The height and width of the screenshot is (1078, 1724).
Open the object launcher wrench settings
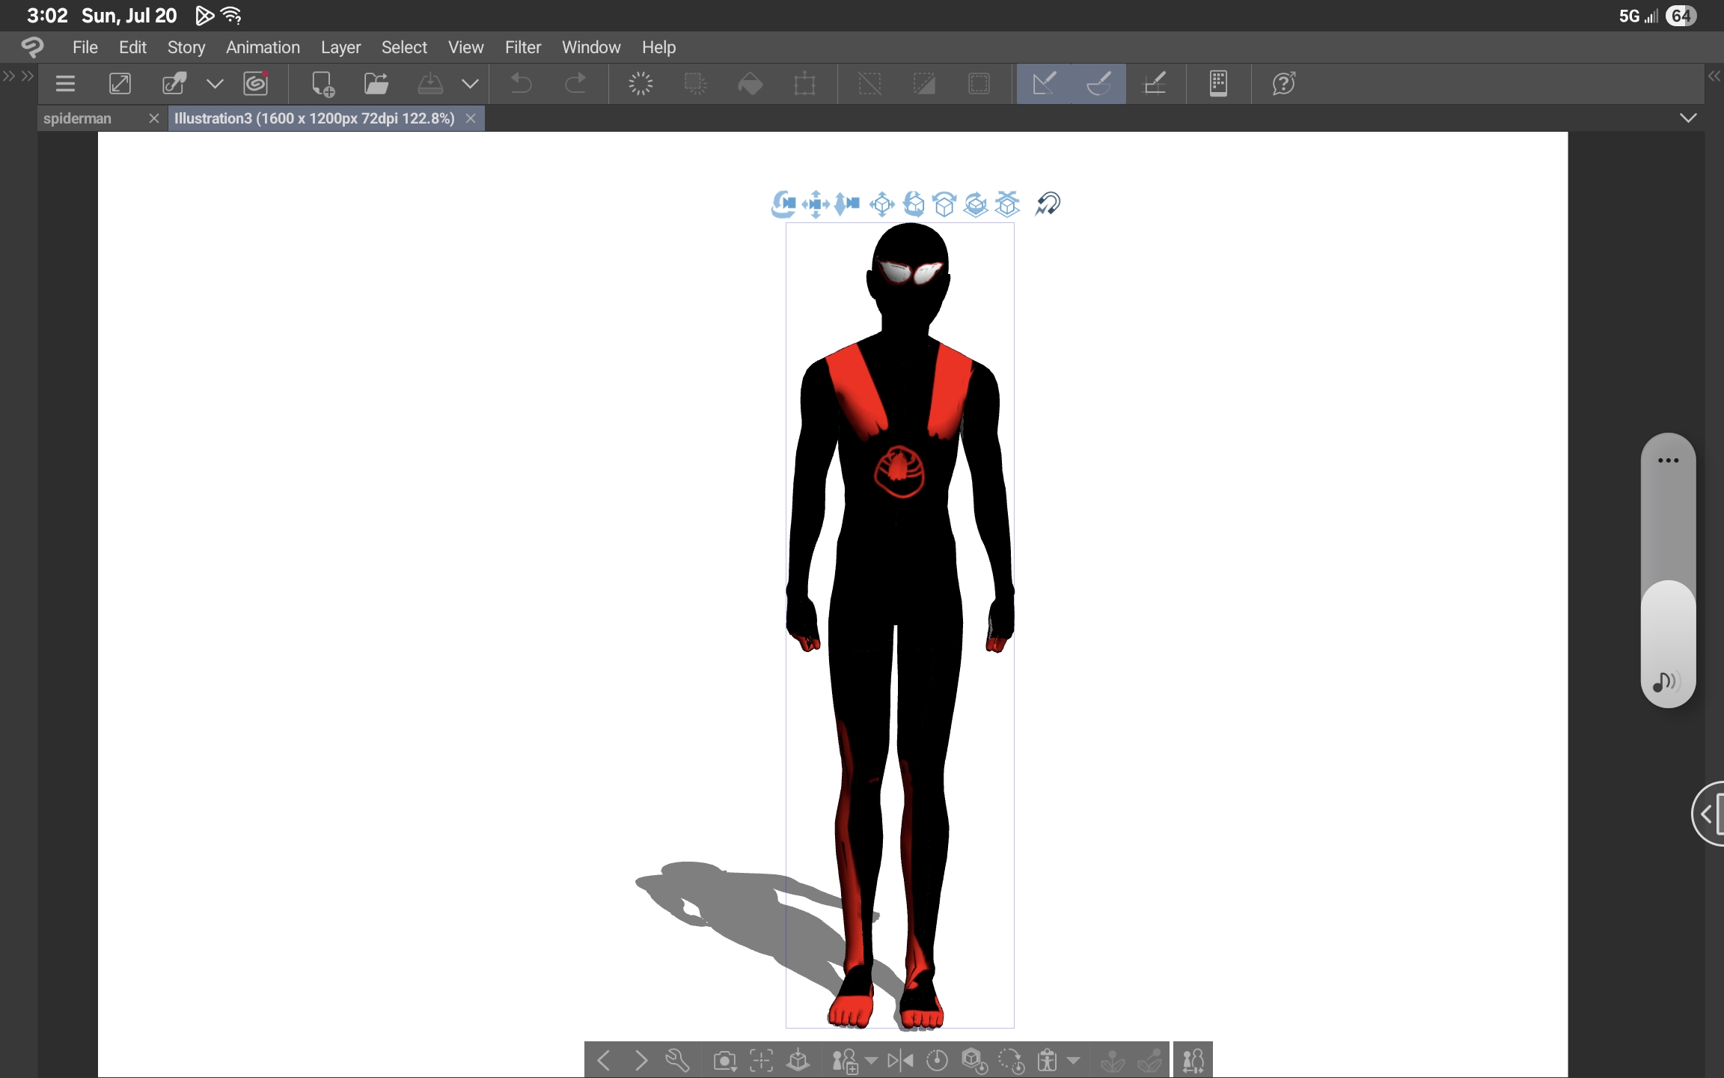point(677,1061)
